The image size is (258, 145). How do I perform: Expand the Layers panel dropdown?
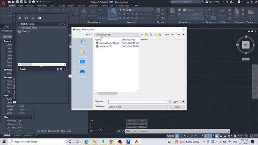pyautogui.click(x=131, y=22)
